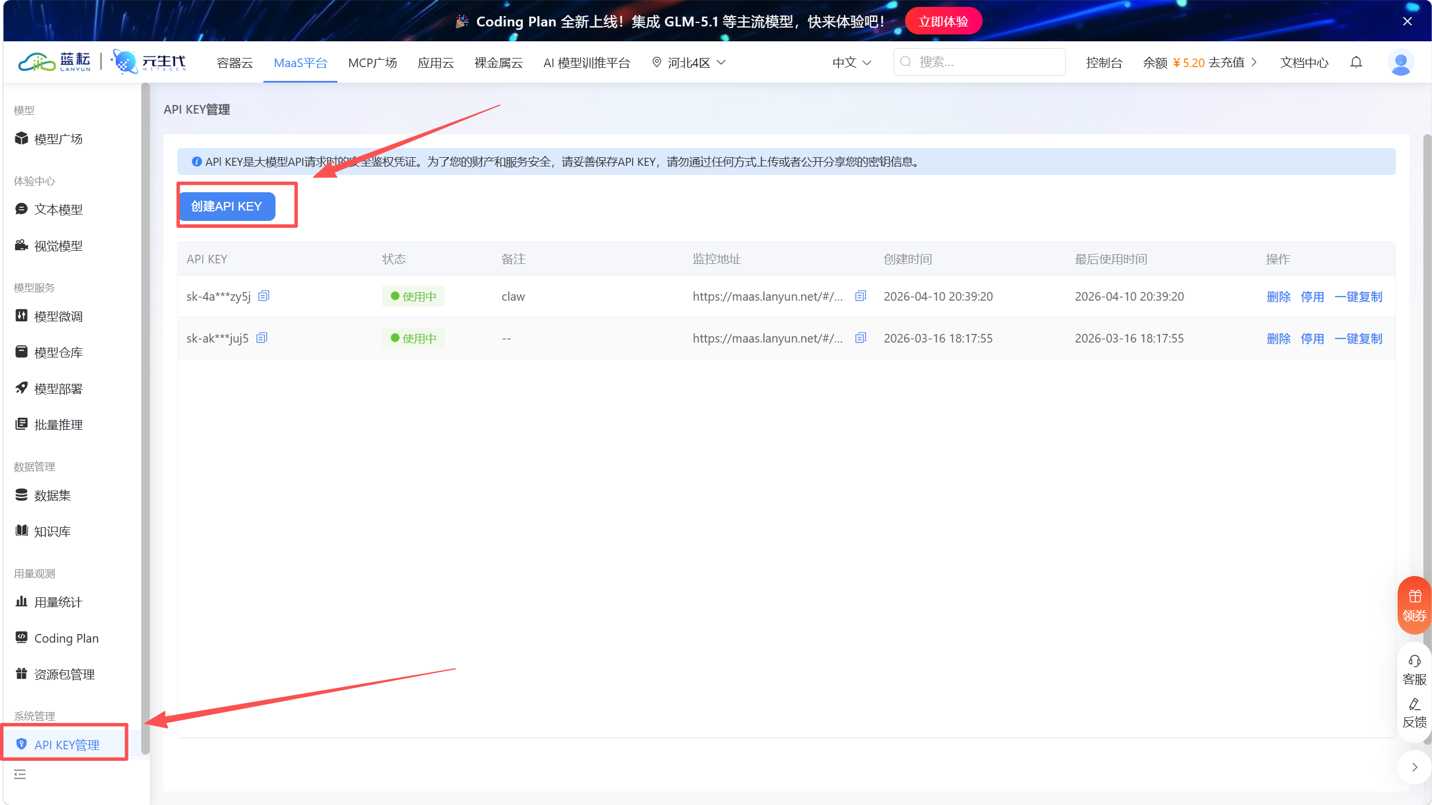Screen dimensions: 1432x805
Task: Click the ¥5.20 balance amount
Action: 1188,63
